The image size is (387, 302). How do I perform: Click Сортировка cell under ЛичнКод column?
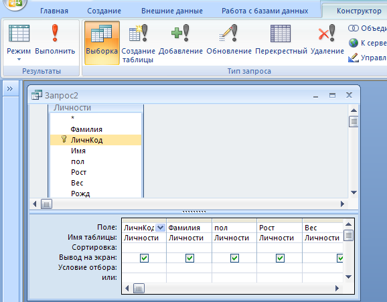144,248
